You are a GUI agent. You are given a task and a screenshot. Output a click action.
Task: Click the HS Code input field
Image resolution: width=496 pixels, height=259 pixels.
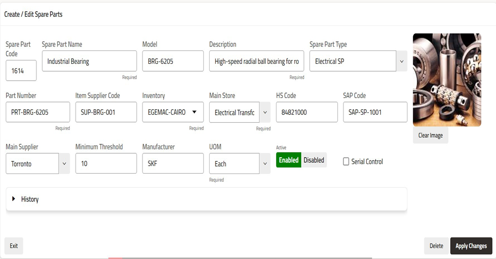pyautogui.click(x=306, y=112)
